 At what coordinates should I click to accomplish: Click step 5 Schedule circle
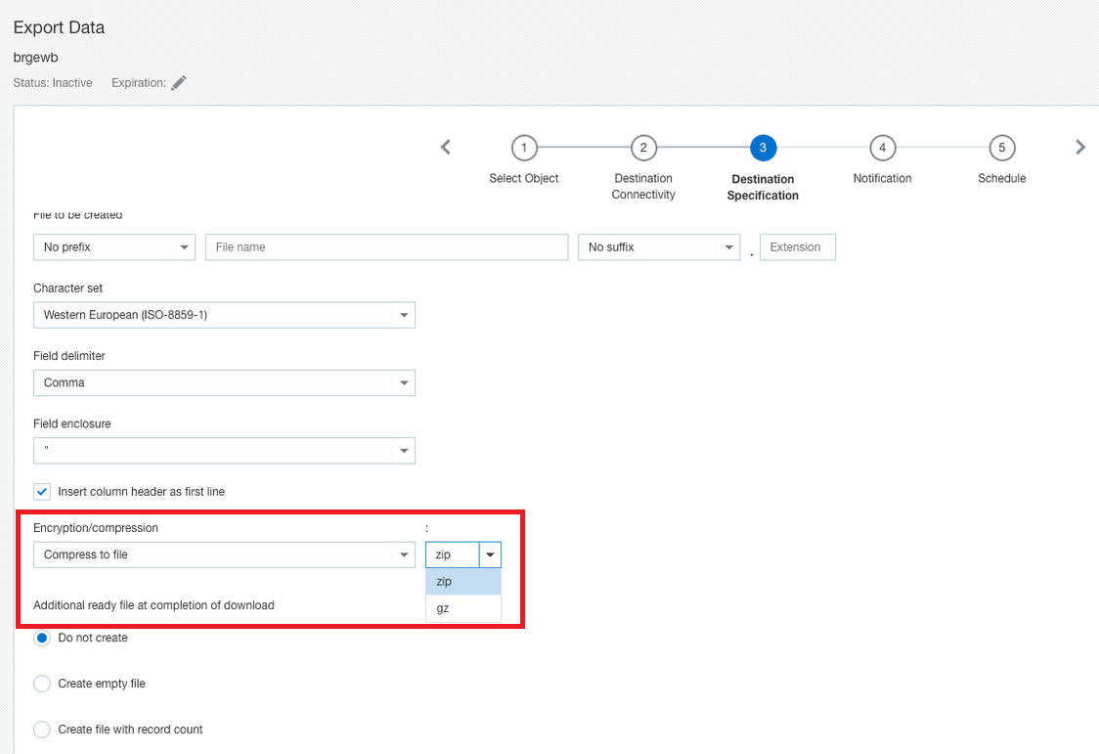[x=1001, y=148]
